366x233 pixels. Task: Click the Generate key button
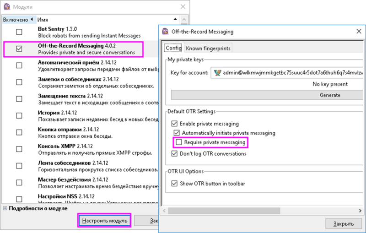click(x=267, y=95)
